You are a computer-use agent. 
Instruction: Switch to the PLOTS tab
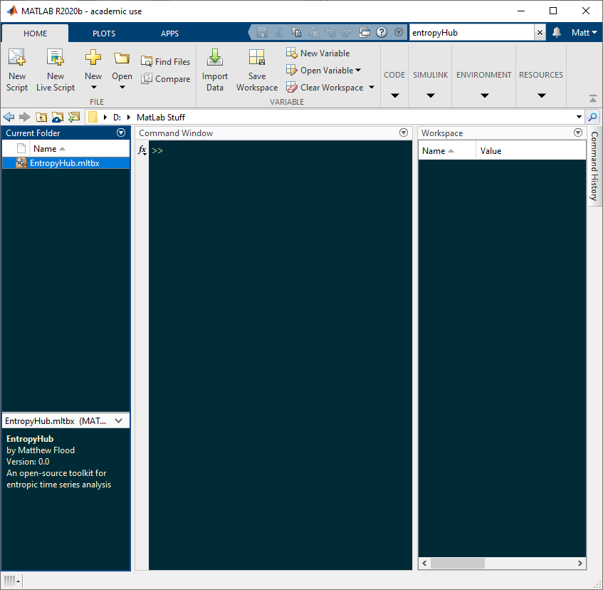(104, 33)
